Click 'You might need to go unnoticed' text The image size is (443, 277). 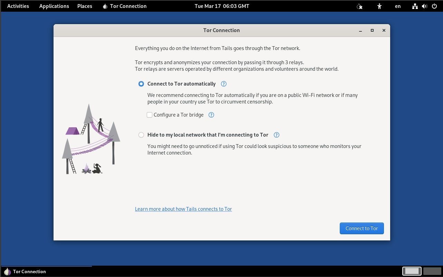pyautogui.click(x=254, y=149)
